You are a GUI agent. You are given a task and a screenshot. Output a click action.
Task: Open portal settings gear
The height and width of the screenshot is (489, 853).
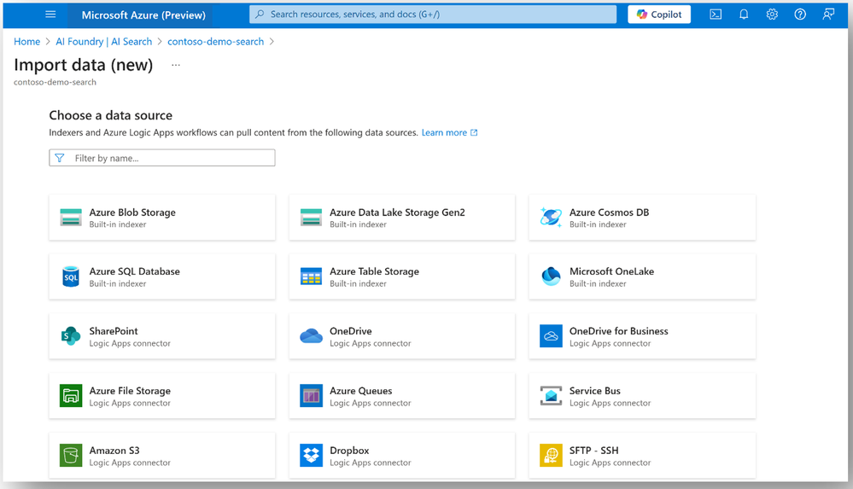(772, 15)
